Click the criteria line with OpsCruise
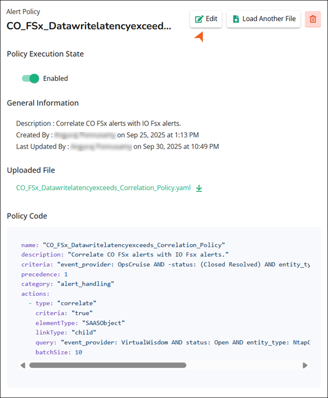Image resolution: width=328 pixels, height=398 pixels. (166, 264)
